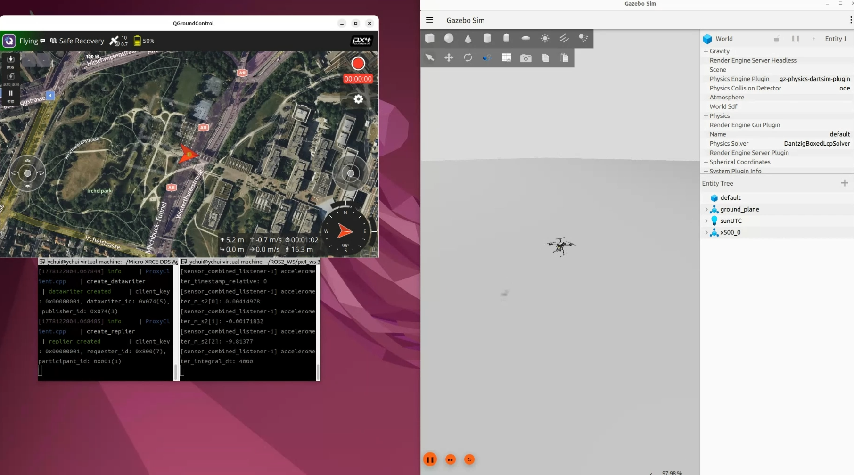Expand the x500_0 entity
Screen dimensions: 854x475
[706, 232]
